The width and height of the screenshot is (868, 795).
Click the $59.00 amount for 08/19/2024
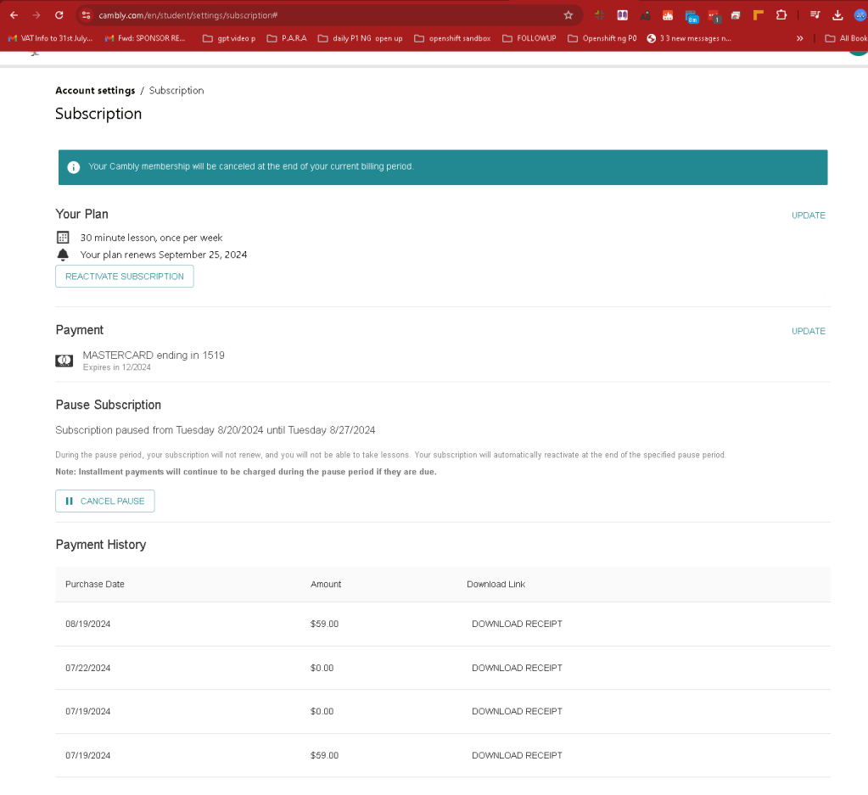(324, 624)
